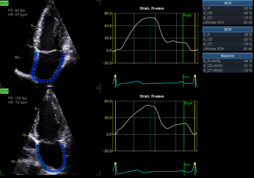
Task: Click the 'FR: 90 fps' readout
Action: coord(16,10)
